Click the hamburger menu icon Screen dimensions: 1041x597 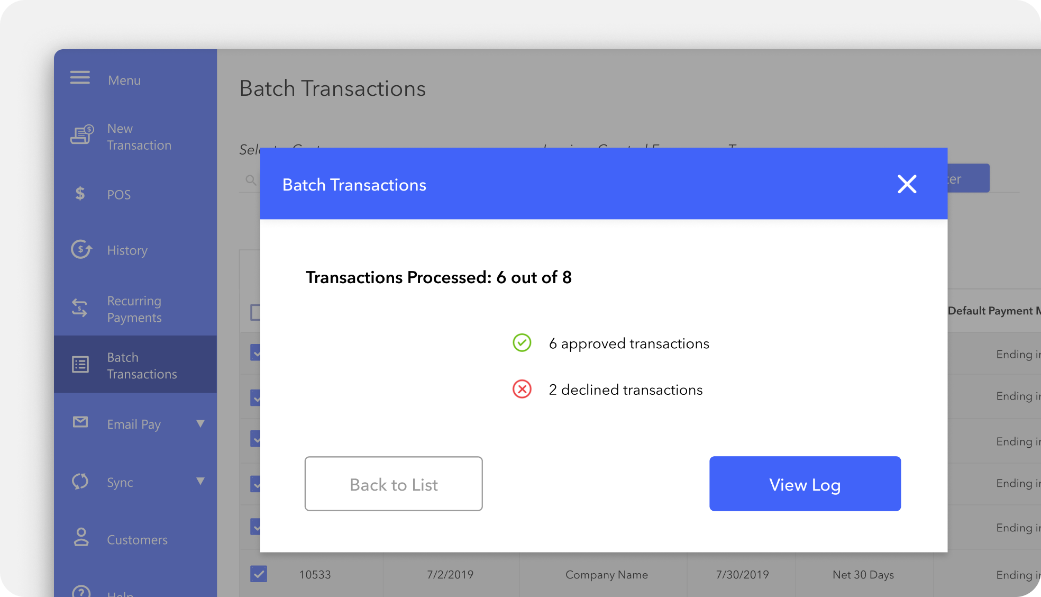coord(80,78)
